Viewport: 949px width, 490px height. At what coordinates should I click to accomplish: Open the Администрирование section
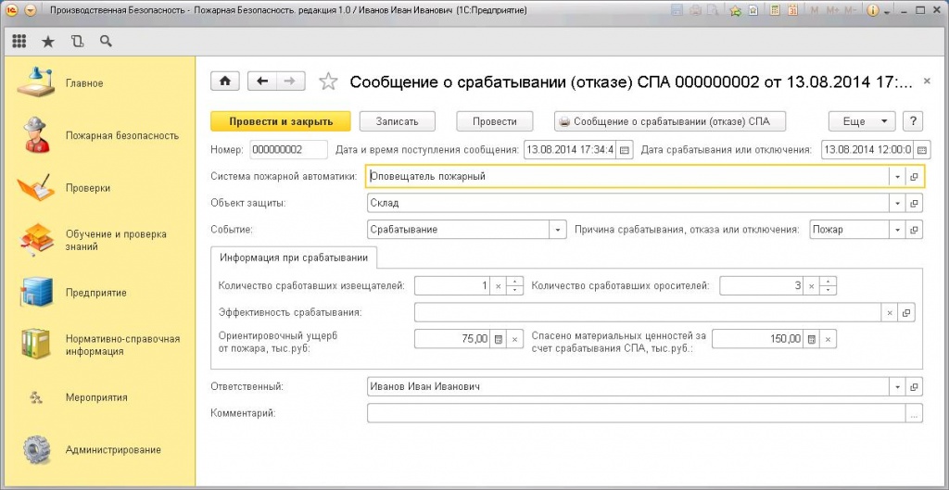tap(113, 449)
